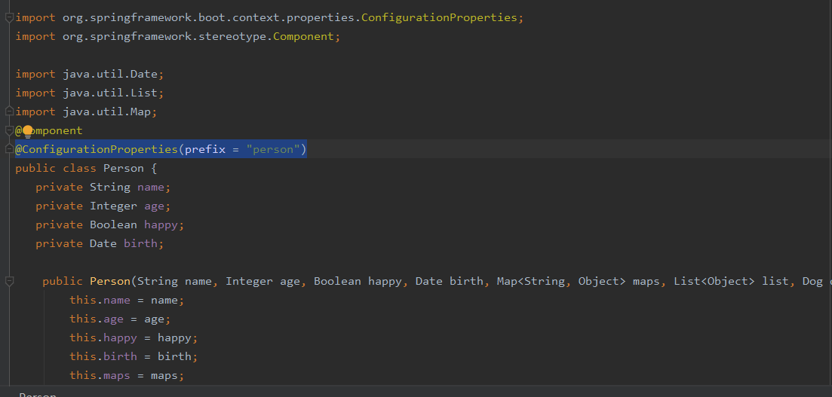Image resolution: width=832 pixels, height=397 pixels.
Task: Click the Person class name in class declaration
Action: click(123, 168)
